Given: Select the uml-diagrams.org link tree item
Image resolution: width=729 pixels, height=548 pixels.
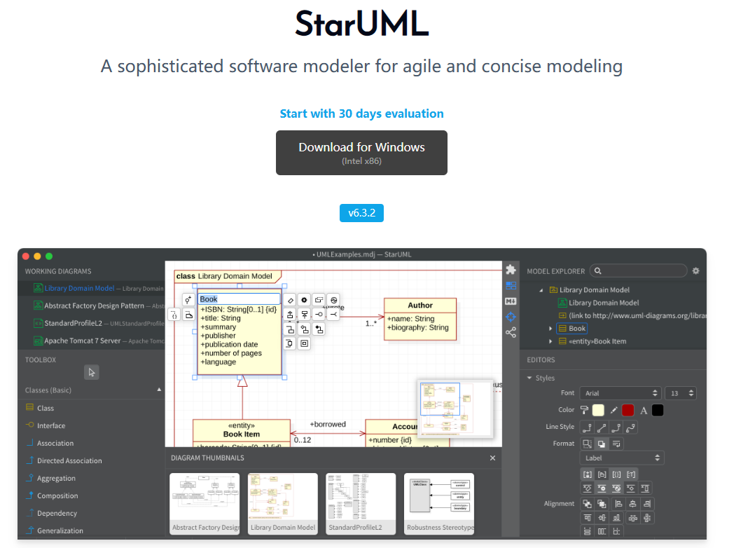Looking at the screenshot, I should click(x=632, y=315).
